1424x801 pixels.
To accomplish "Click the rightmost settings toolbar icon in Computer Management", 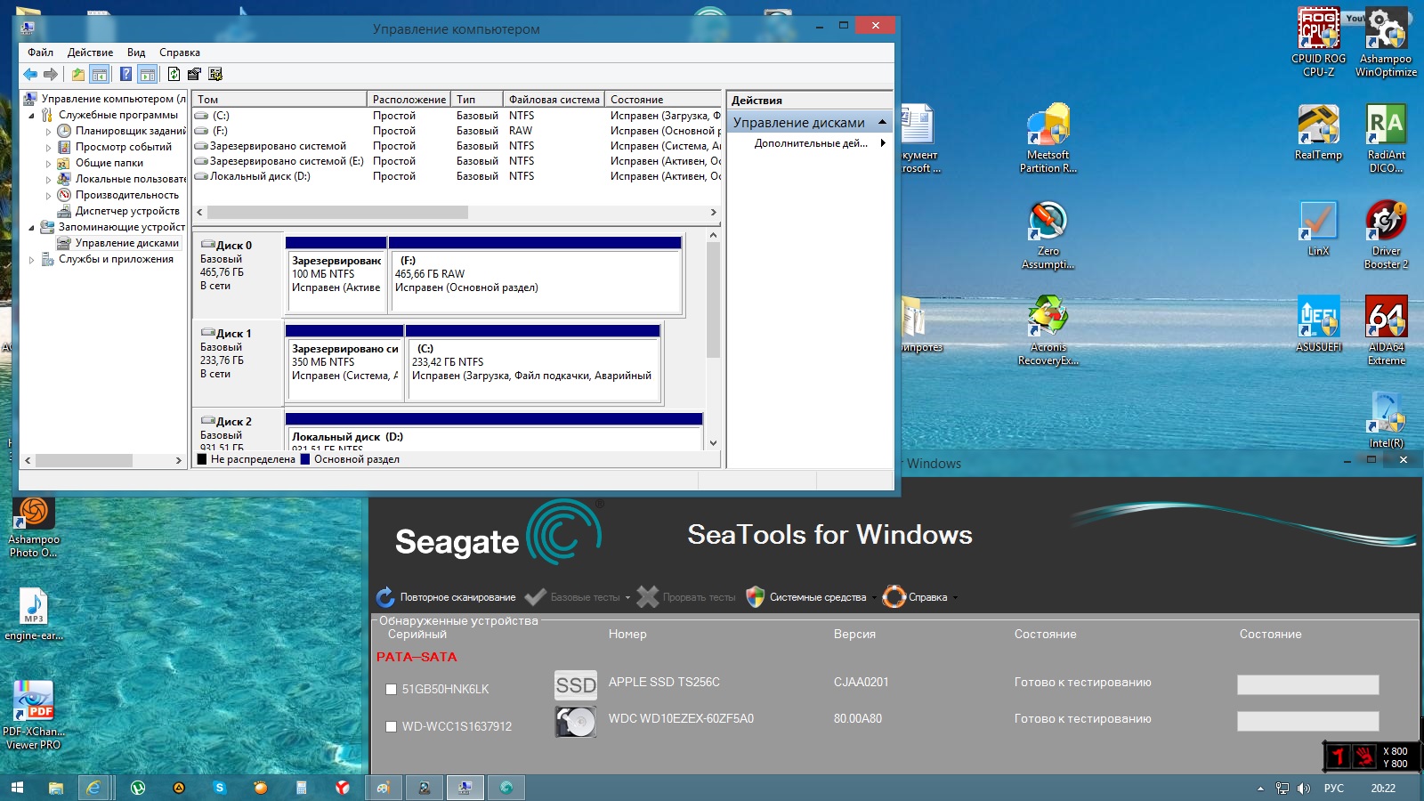I will point(215,75).
